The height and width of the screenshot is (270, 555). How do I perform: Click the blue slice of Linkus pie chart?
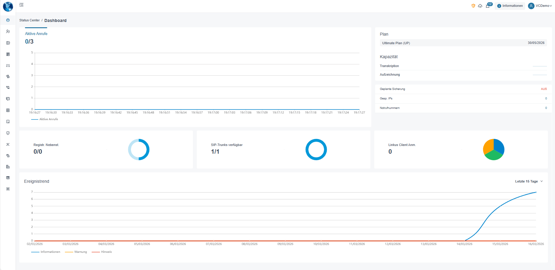click(x=499, y=146)
